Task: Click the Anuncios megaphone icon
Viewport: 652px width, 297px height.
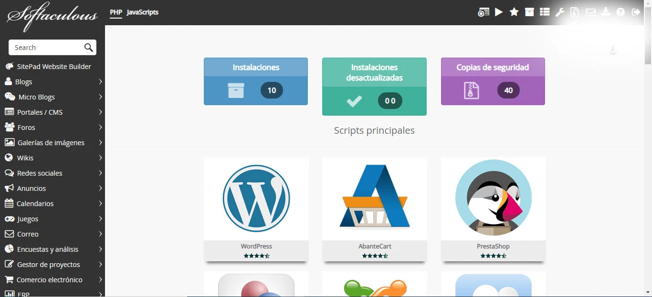Action: click(x=9, y=188)
